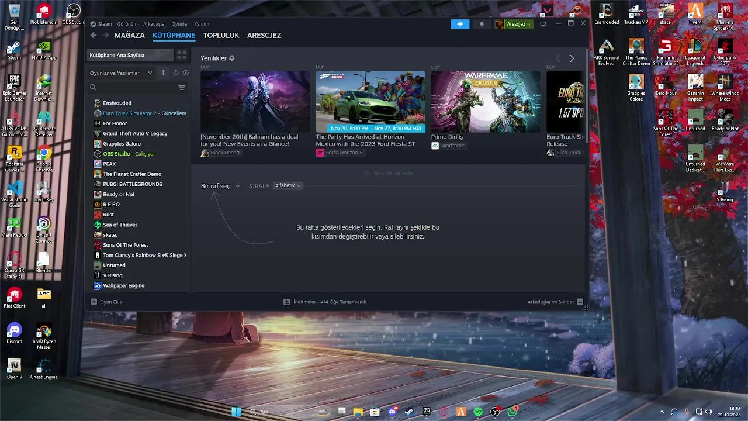Open the Arkadaşlar menu
The image size is (748, 421).
pos(155,24)
